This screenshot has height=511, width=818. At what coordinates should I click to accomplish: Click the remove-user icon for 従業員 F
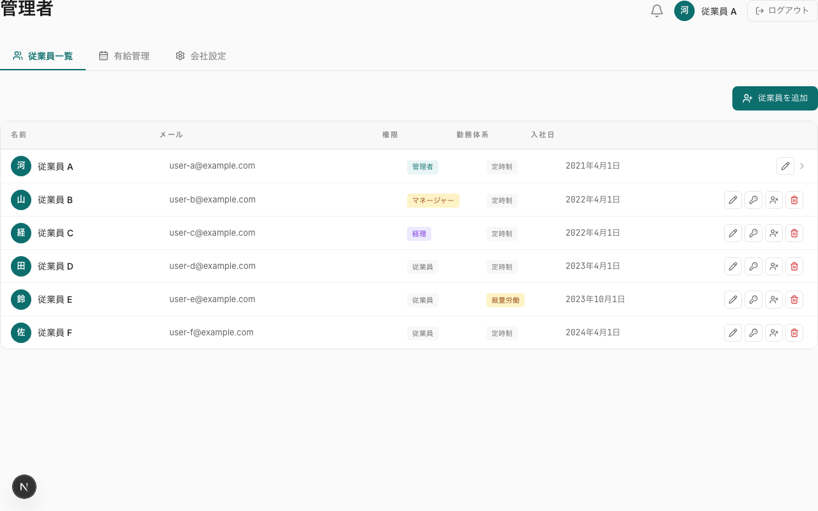point(774,333)
